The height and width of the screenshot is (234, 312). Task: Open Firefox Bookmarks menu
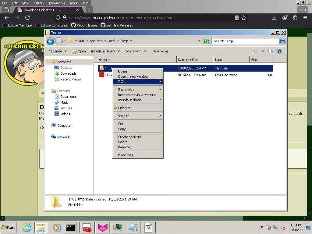pos(57,3)
